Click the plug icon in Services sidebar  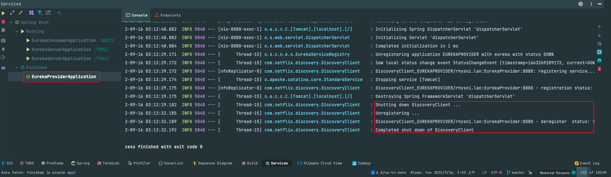3,49
